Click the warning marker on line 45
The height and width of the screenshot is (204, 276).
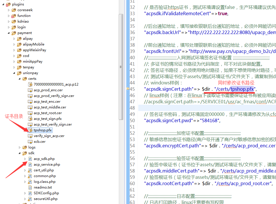[128, 89]
